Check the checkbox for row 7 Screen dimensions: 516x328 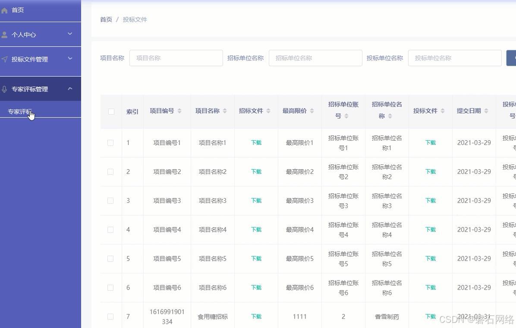click(x=110, y=316)
